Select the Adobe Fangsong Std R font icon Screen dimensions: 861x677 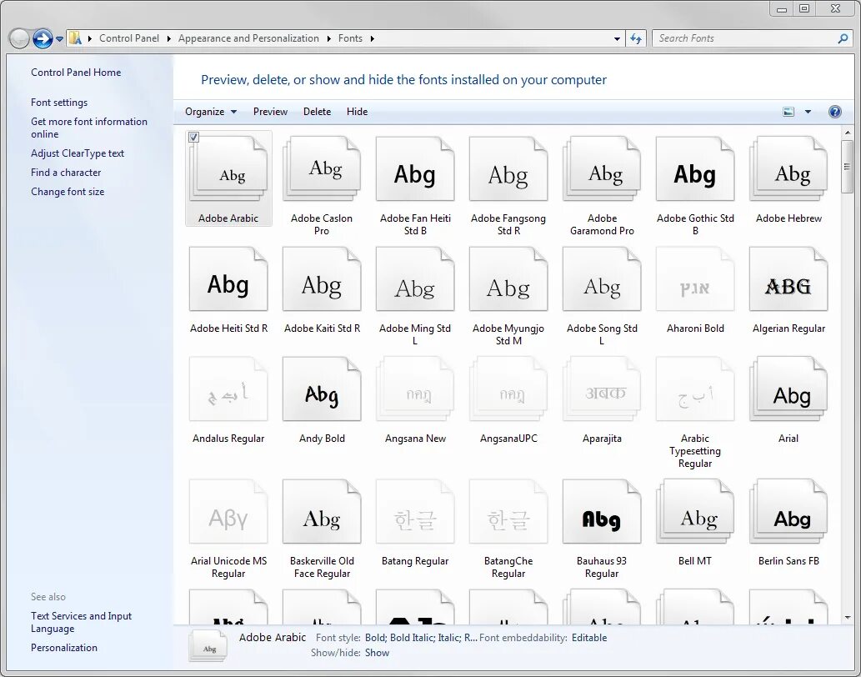(x=508, y=168)
